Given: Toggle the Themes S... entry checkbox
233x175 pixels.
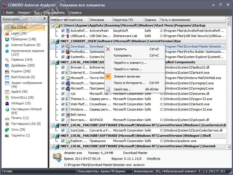Looking at the screenshot, I should point(63,99).
